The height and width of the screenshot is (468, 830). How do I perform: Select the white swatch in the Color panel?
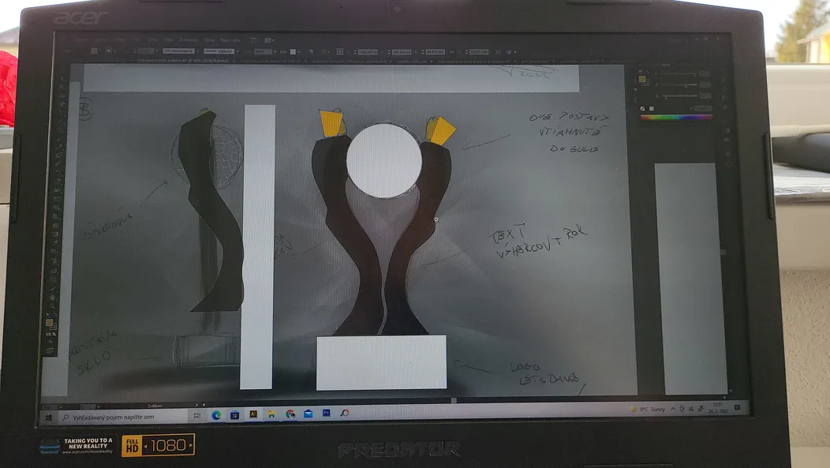[652, 109]
